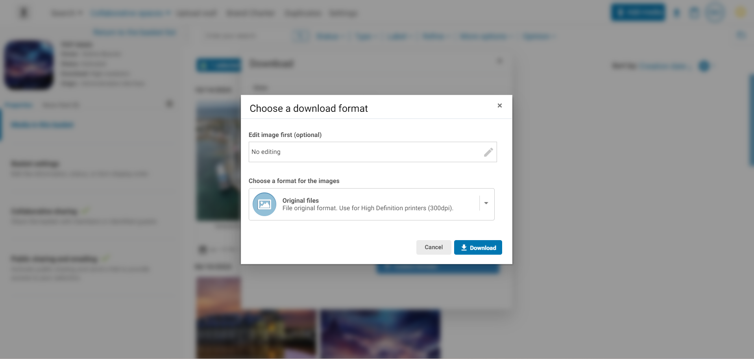Toggle the blue round sort order button
Image resolution: width=754 pixels, height=359 pixels.
pyautogui.click(x=704, y=66)
